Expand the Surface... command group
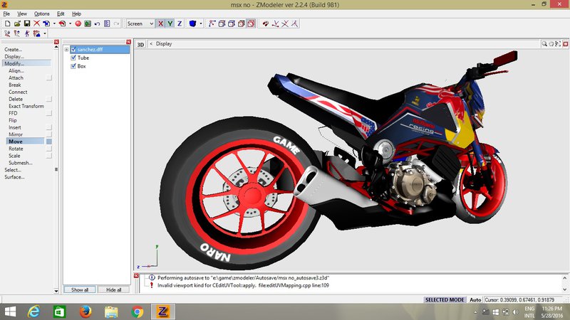Image resolution: width=570 pixels, height=320 pixels. [x=14, y=177]
